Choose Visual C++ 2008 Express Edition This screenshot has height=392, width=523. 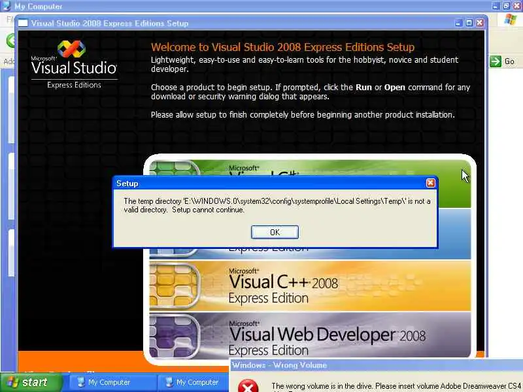pos(310,286)
